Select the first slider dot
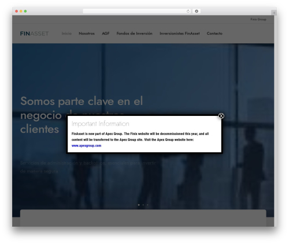The image size is (289, 244). (x=139, y=205)
